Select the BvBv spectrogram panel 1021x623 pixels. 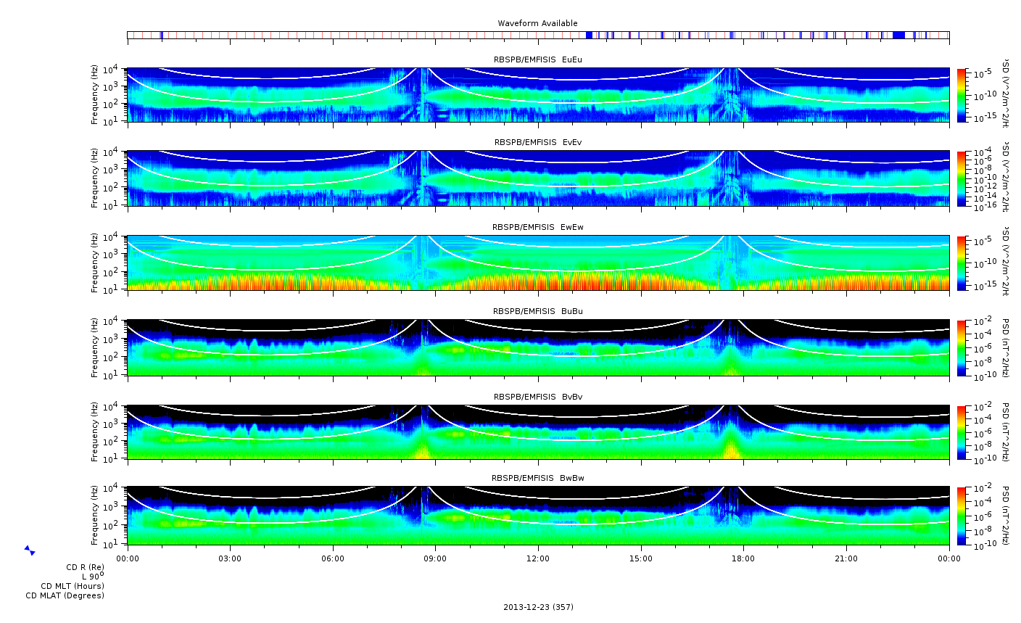tap(537, 432)
